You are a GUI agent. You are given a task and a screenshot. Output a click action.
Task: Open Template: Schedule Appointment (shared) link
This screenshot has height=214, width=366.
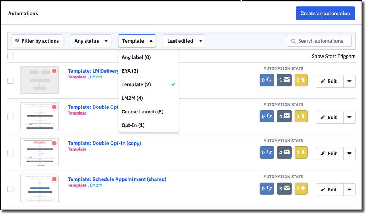(x=117, y=179)
